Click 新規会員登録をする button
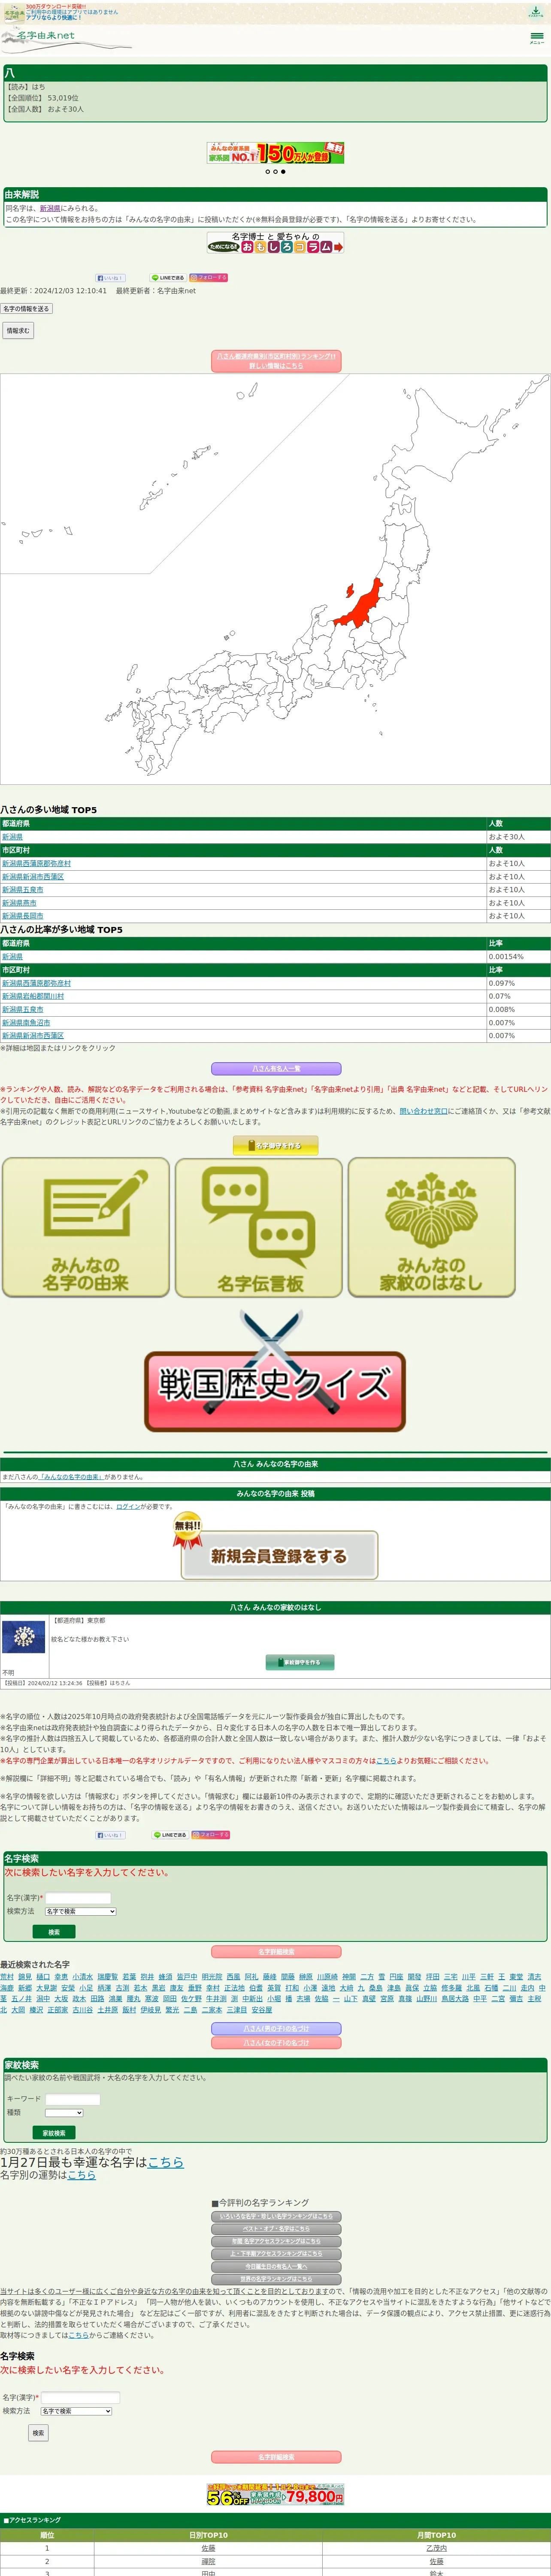The height and width of the screenshot is (2576, 551). point(279,1555)
